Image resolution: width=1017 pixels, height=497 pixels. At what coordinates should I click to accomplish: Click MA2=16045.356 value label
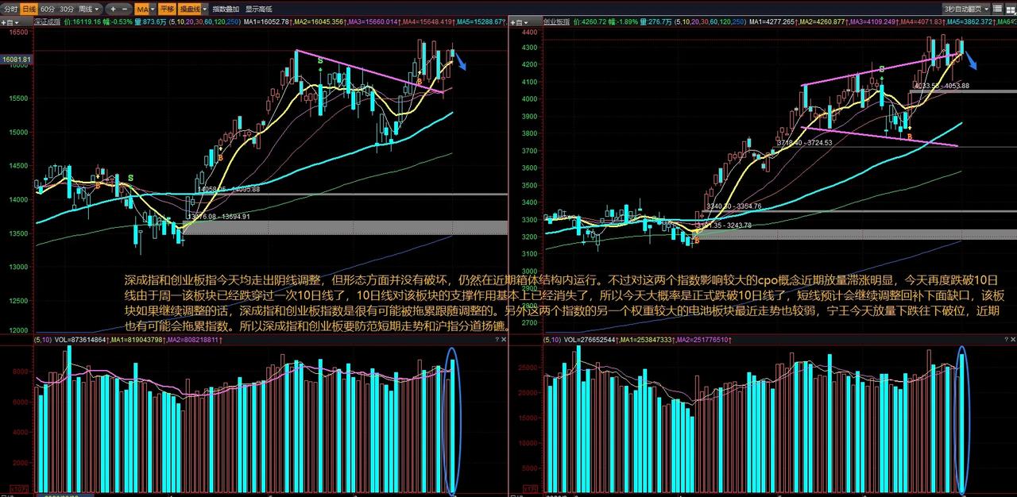[319, 21]
